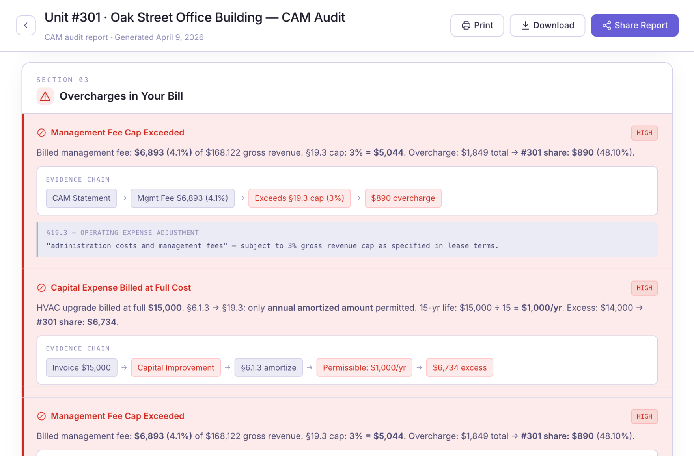This screenshot has height=456, width=694.
Task: Click the $6,734 excess chip
Action: pos(459,367)
